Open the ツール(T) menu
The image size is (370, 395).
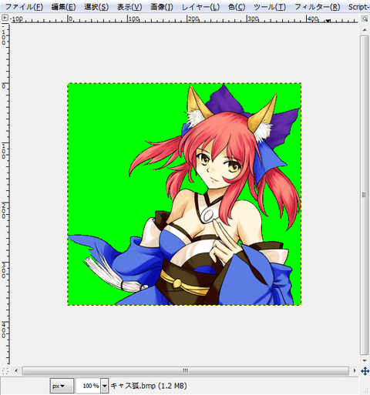pyautogui.click(x=270, y=7)
